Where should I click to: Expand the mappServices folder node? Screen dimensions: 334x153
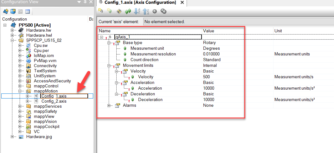(x=20, y=106)
